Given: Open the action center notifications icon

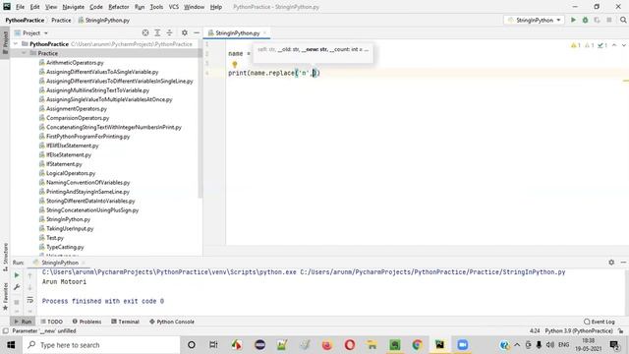Looking at the screenshot, I should (x=614, y=345).
